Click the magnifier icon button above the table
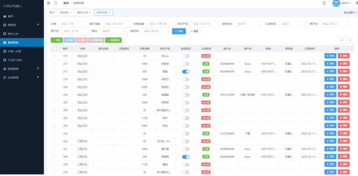Viewport: 358px width, 176px height. 341,40
